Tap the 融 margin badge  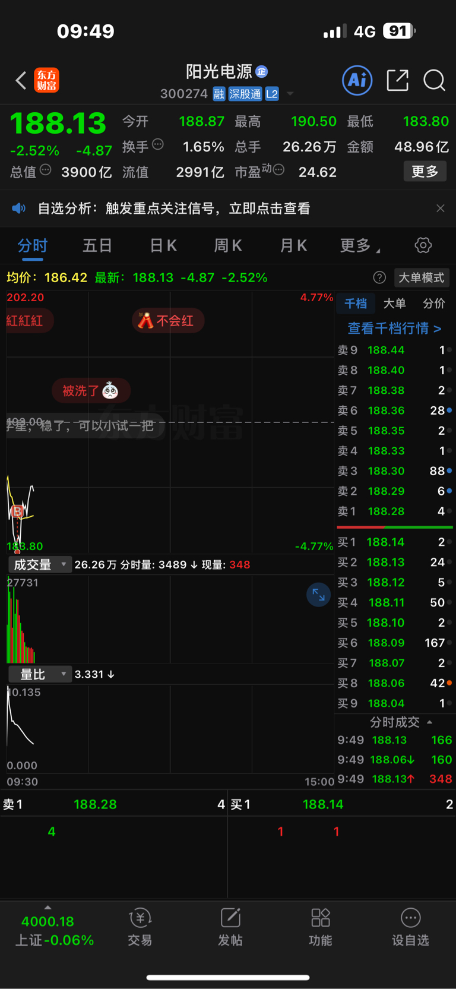[x=219, y=94]
